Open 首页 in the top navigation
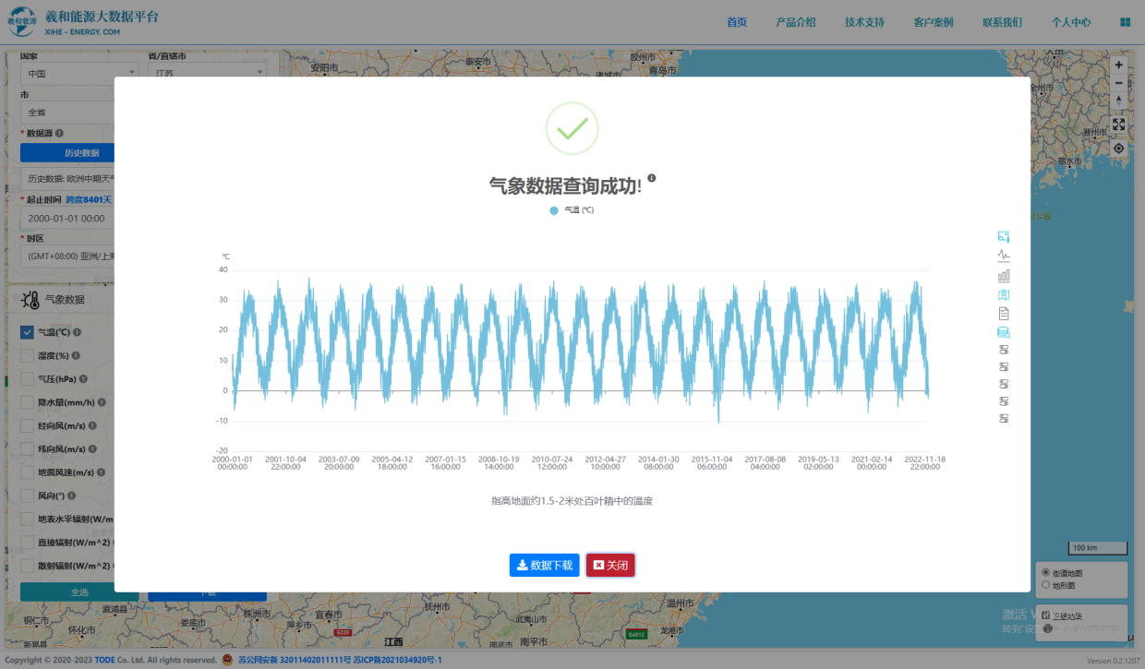The image size is (1145, 669). point(737,22)
